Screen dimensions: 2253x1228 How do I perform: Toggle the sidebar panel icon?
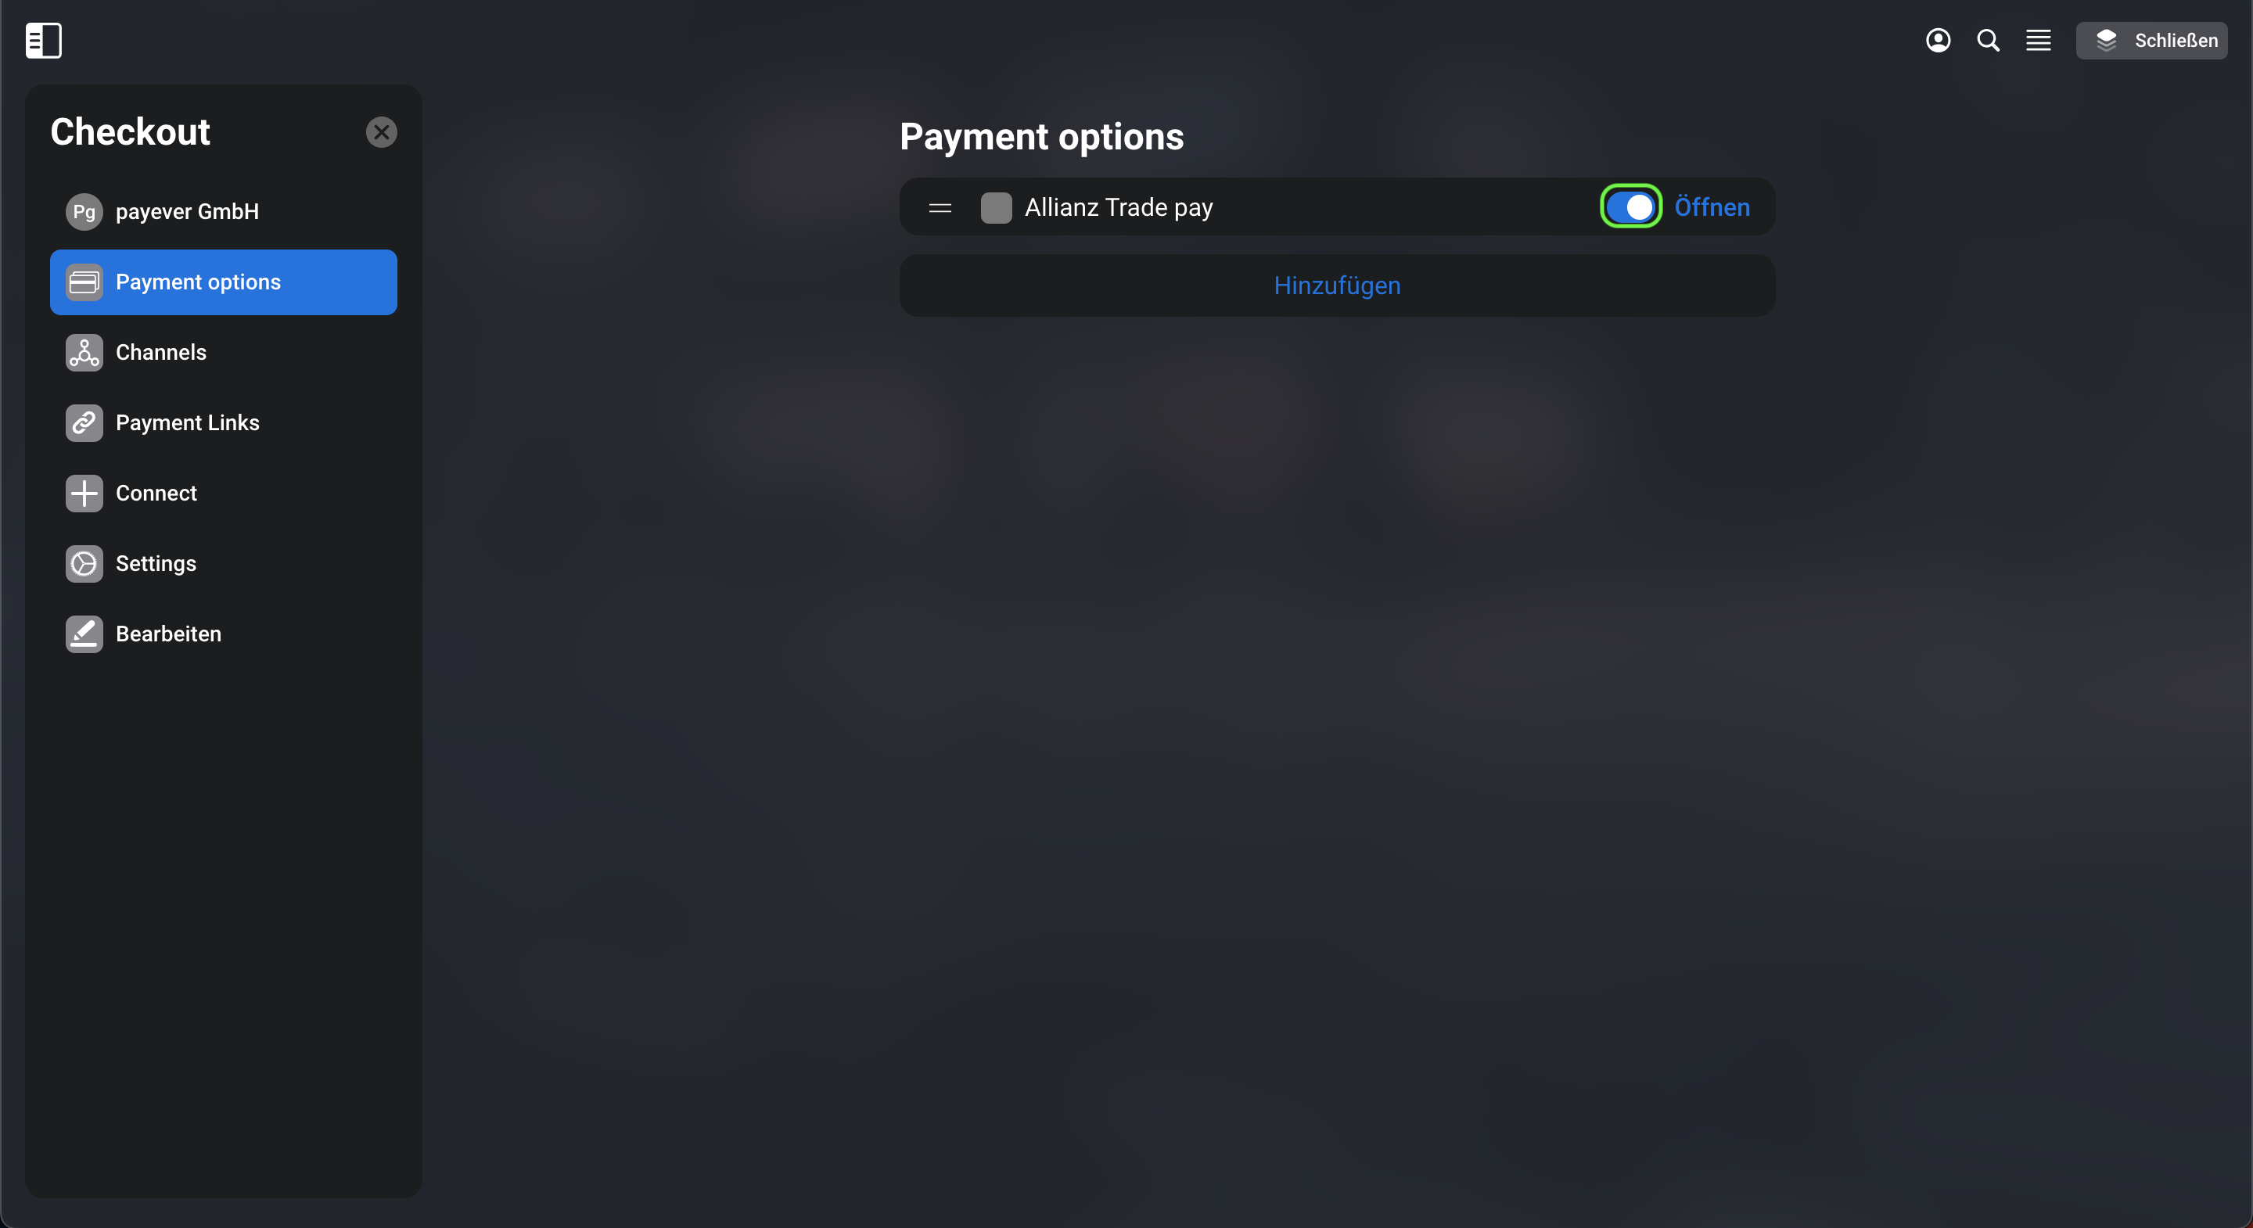pyautogui.click(x=43, y=40)
